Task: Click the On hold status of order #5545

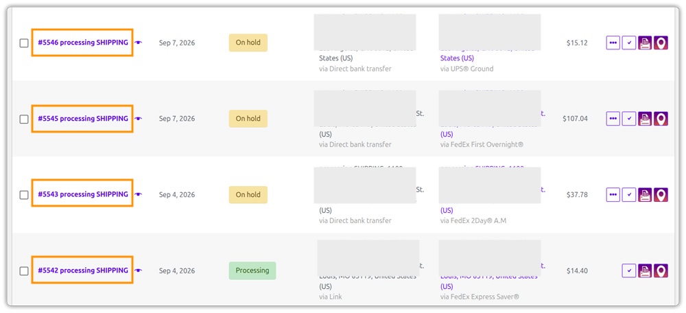Action: (x=248, y=119)
